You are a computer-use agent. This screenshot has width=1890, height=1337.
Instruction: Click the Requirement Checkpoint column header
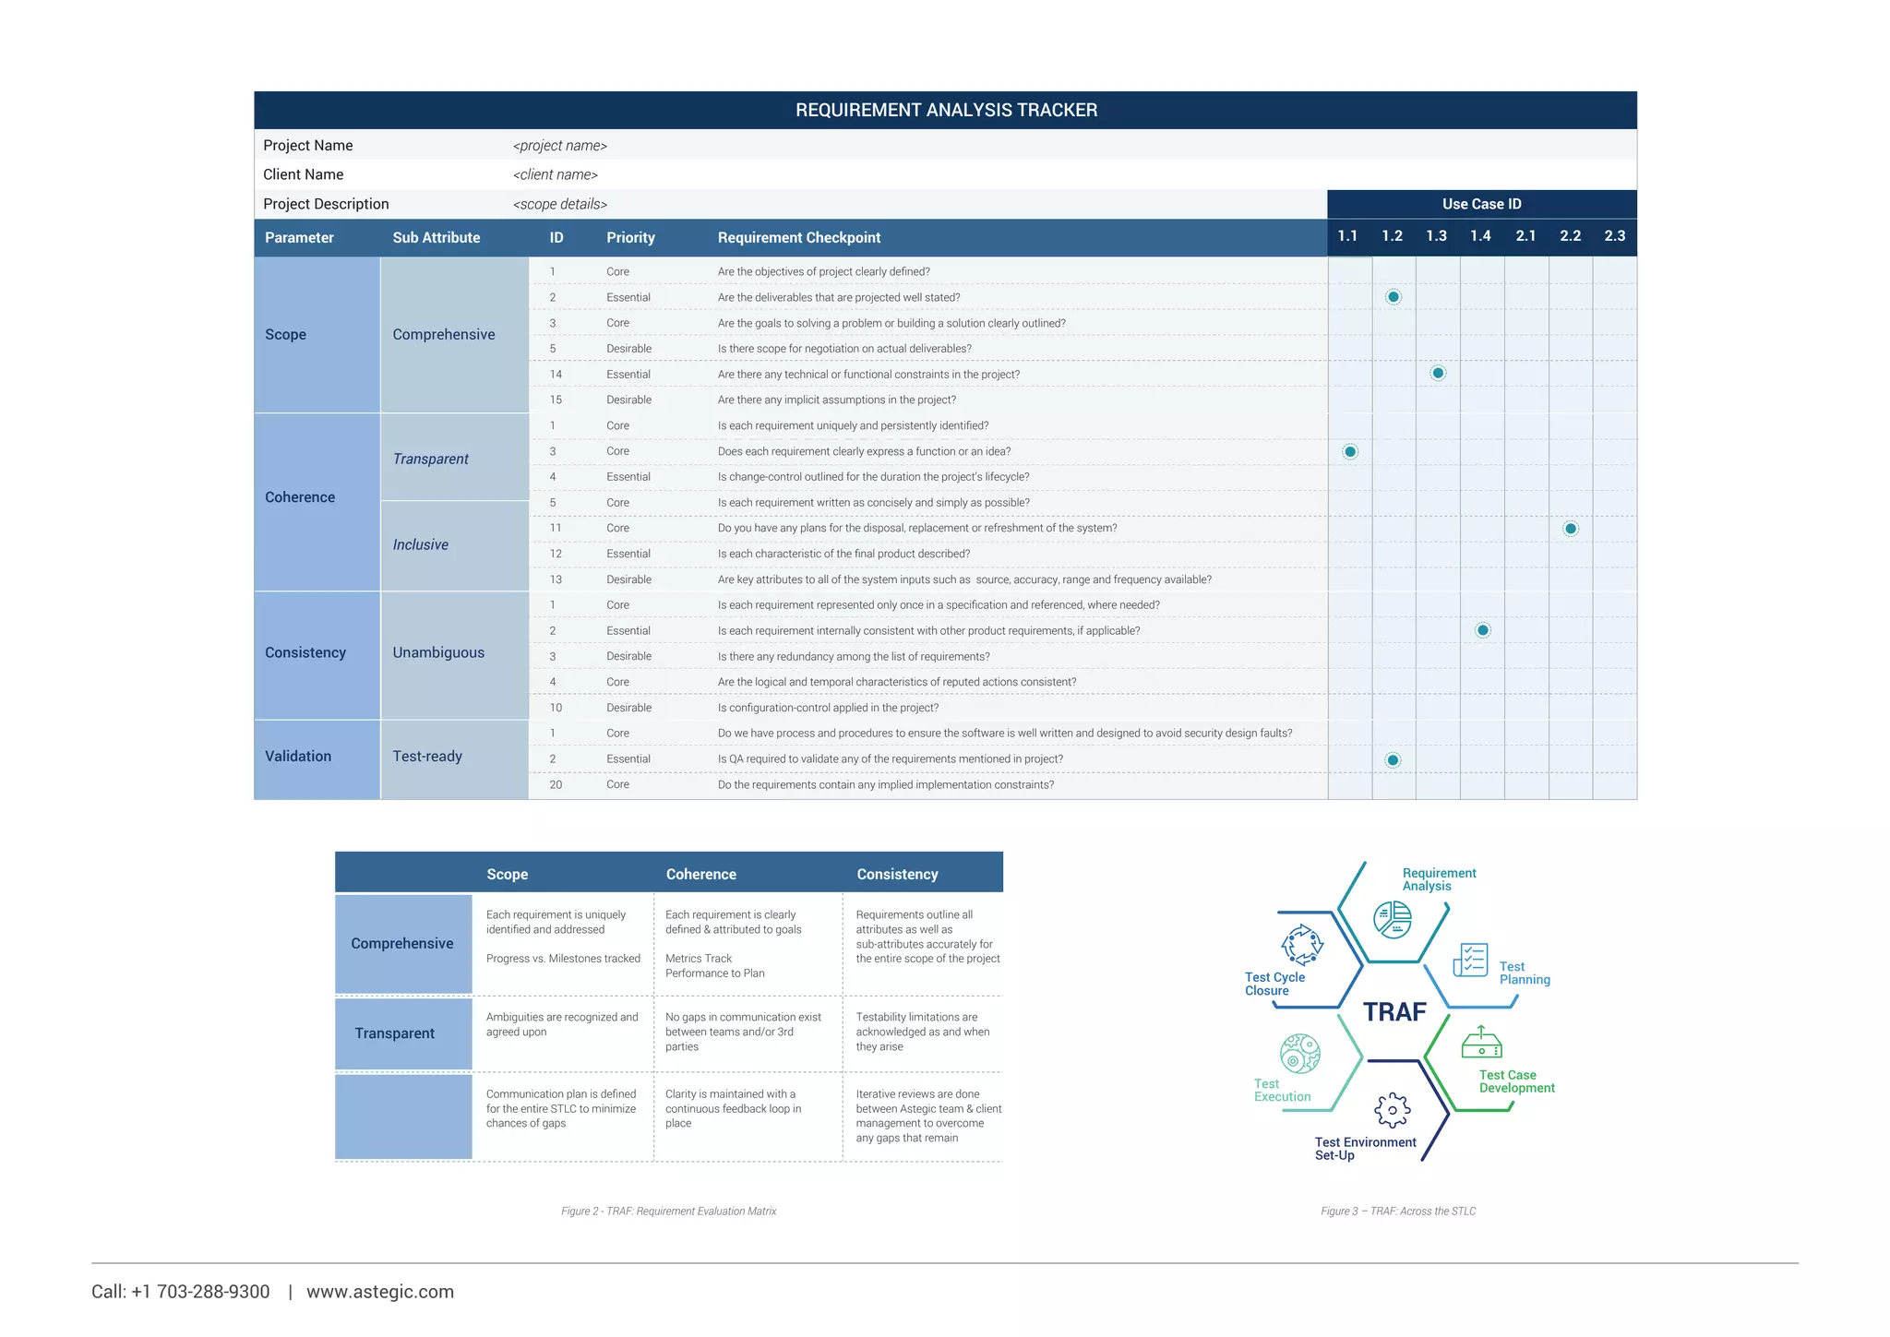click(798, 238)
